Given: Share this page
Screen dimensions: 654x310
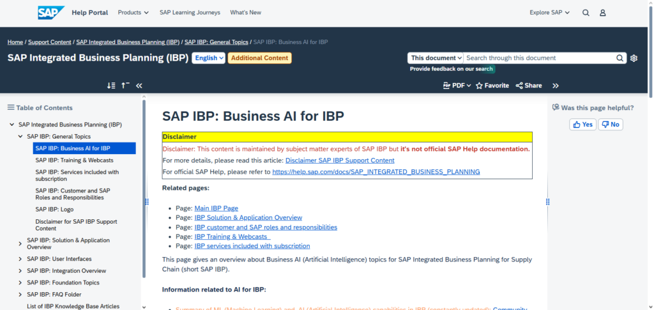Looking at the screenshot, I should pos(529,86).
